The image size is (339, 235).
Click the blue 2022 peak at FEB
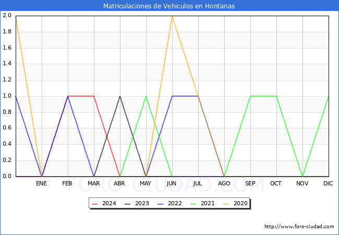[68, 96]
